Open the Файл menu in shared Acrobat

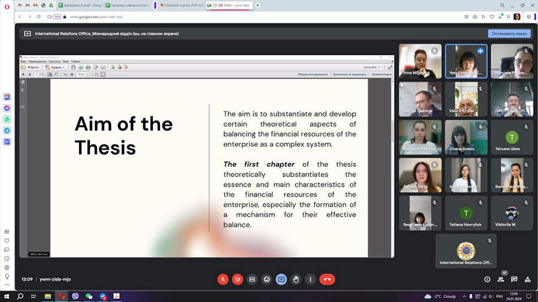[x=23, y=61]
